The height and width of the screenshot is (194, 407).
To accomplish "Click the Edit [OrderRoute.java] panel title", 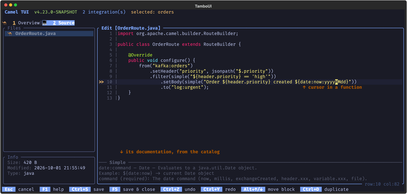I will click(131, 28).
